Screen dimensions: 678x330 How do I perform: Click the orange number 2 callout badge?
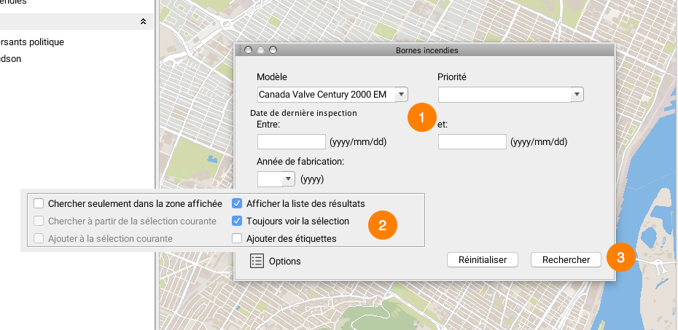(x=383, y=225)
